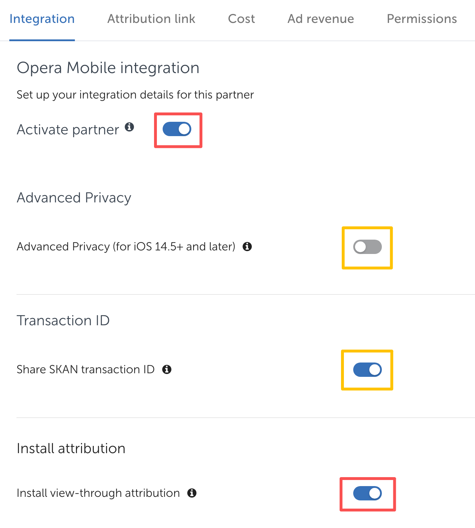Open the Cost tab

click(x=241, y=19)
